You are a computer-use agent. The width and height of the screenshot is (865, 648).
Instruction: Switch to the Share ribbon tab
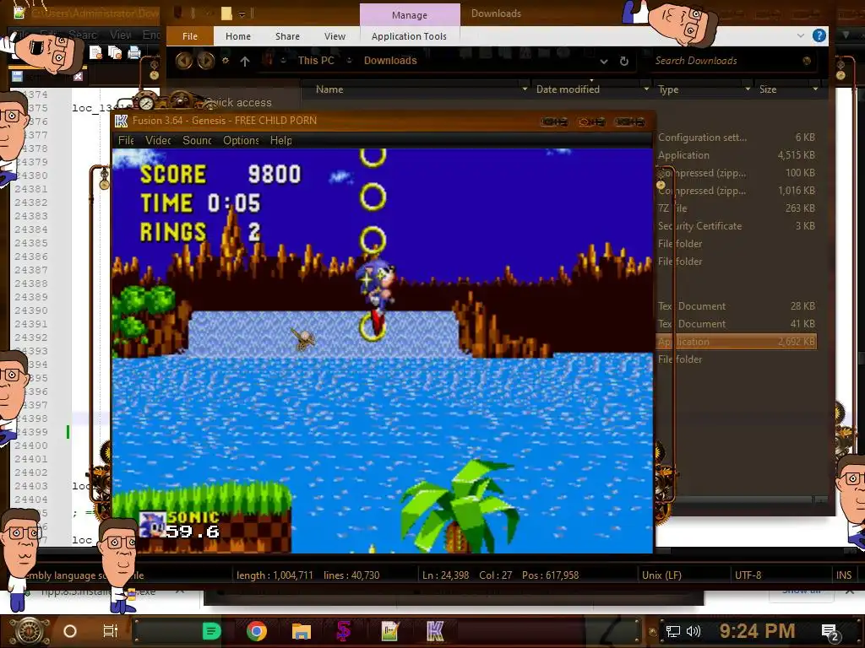coord(287,36)
